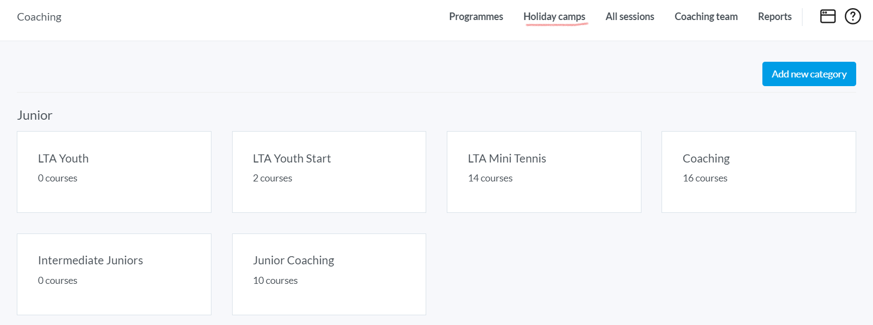Open the Junior Coaching card title

click(x=293, y=261)
